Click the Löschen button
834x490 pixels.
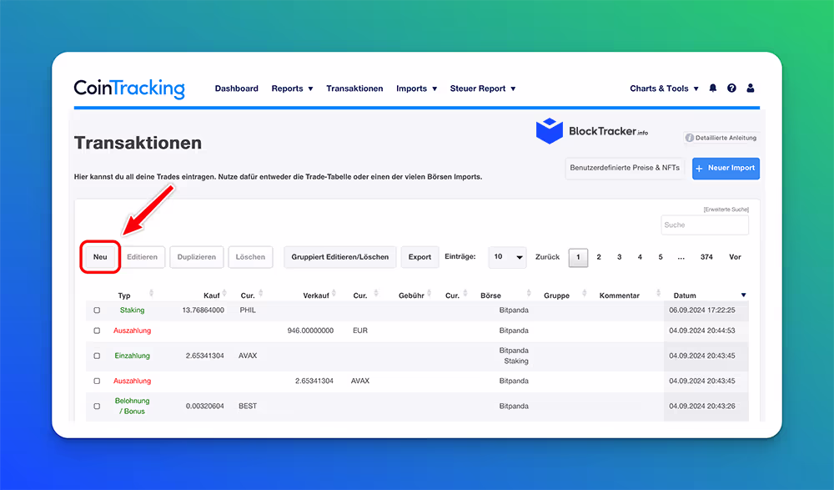coord(250,257)
